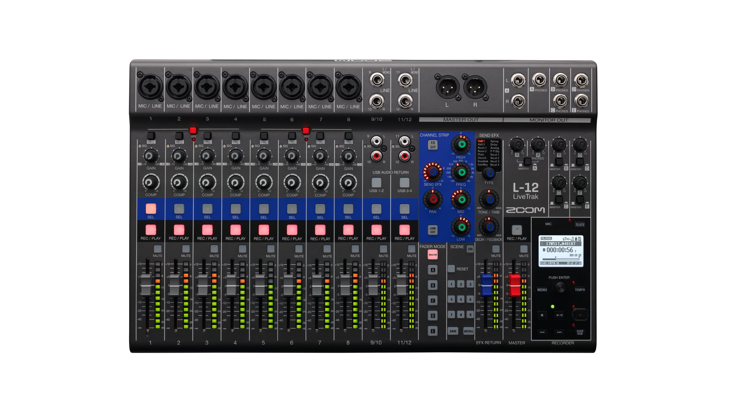Screen dimensions: 730x412
Task: Toggle MASTER REC/PLAY button
Action: 517,230
